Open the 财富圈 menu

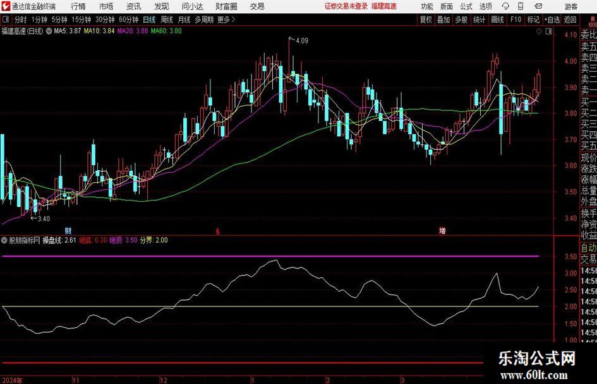[226, 6]
